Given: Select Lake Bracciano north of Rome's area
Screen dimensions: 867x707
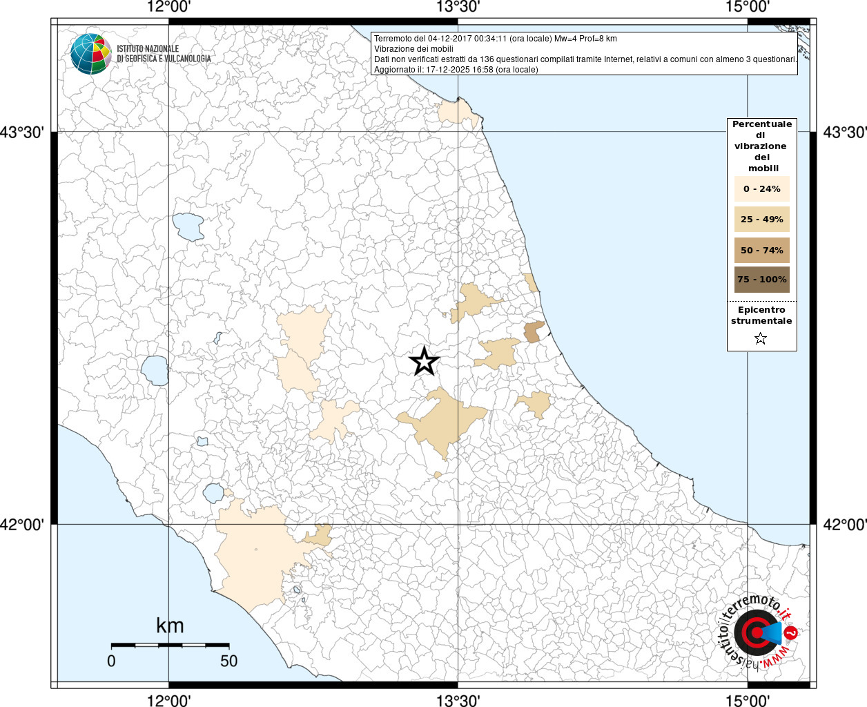Looking at the screenshot, I should pyautogui.click(x=213, y=493).
